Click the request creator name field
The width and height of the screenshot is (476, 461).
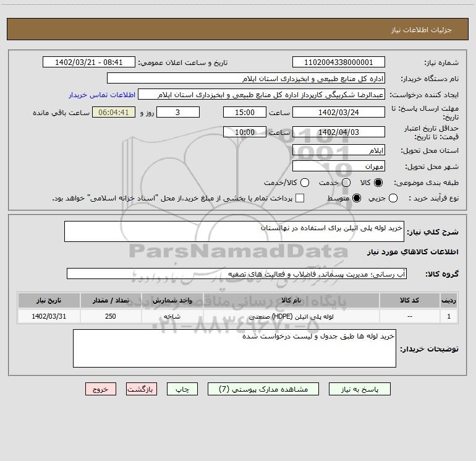261,95
